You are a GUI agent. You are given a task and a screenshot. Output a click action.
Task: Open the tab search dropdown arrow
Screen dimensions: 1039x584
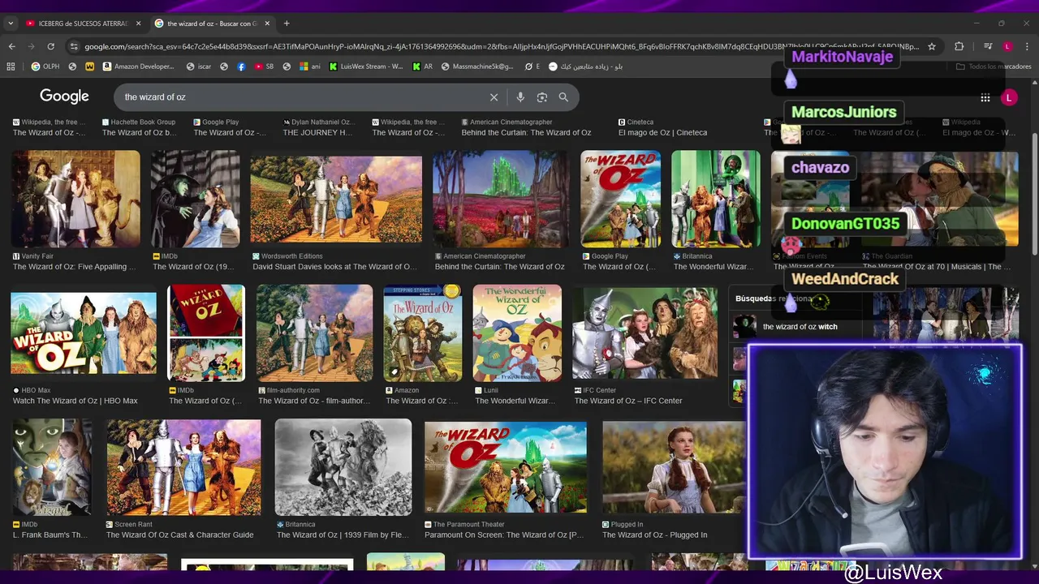11,24
